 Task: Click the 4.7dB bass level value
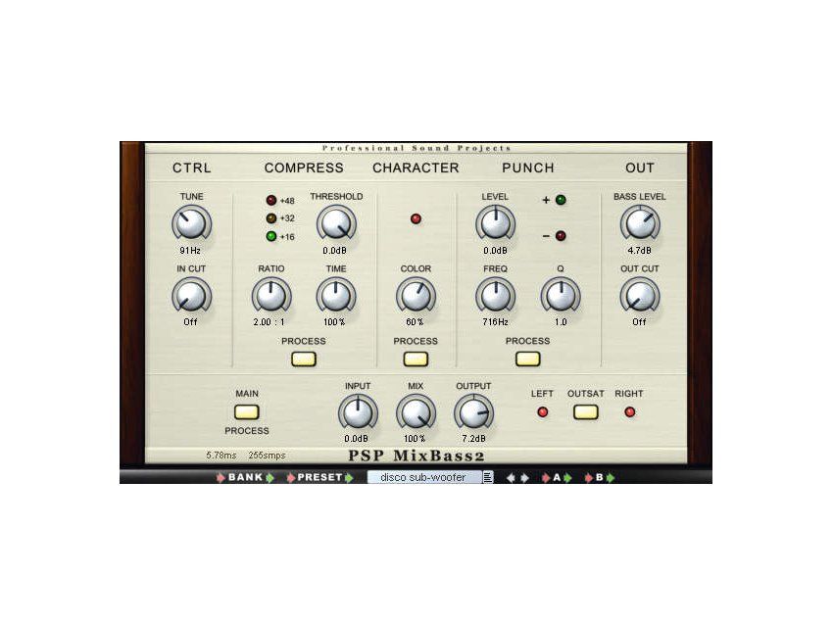tap(639, 250)
